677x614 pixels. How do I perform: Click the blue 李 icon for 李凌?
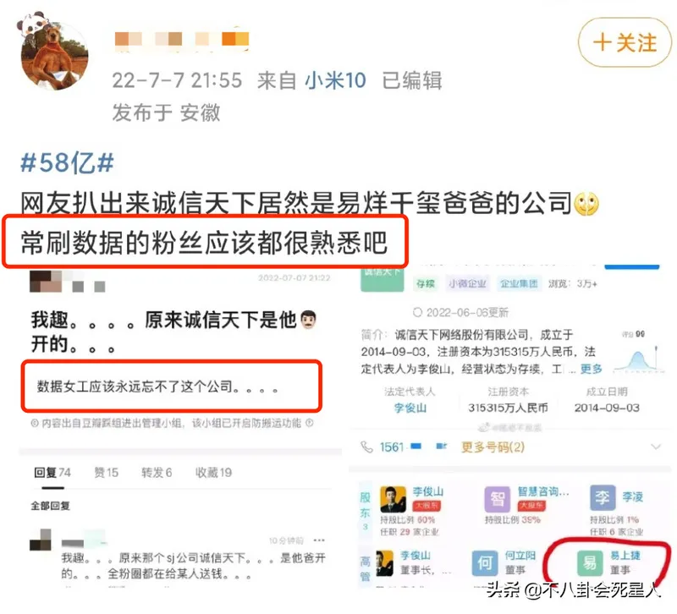click(603, 497)
